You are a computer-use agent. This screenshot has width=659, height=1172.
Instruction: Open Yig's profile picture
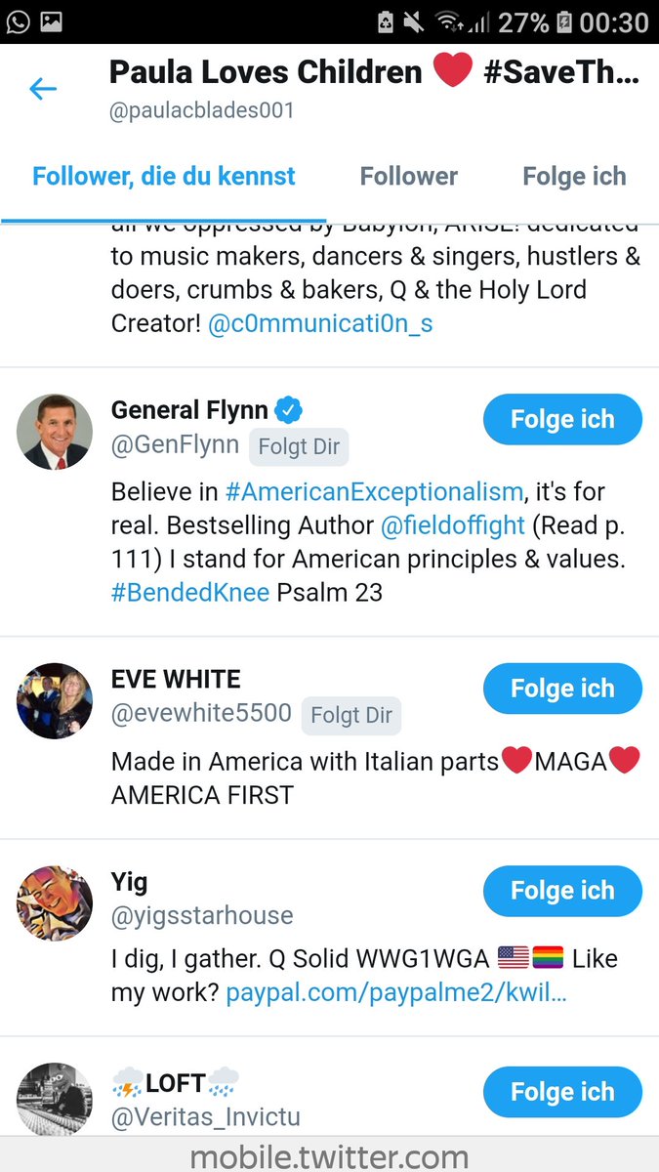(x=55, y=902)
